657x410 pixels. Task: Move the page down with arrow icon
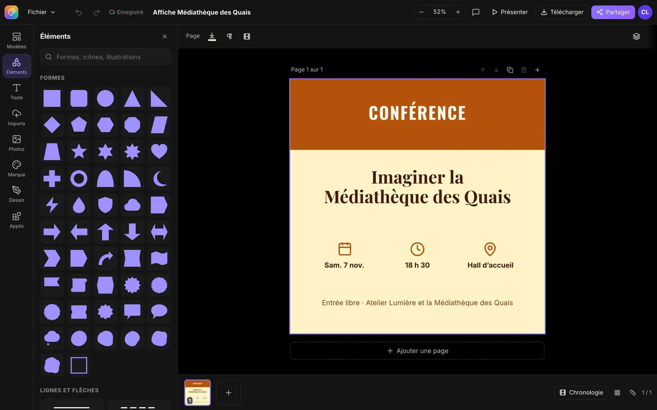[496, 70]
